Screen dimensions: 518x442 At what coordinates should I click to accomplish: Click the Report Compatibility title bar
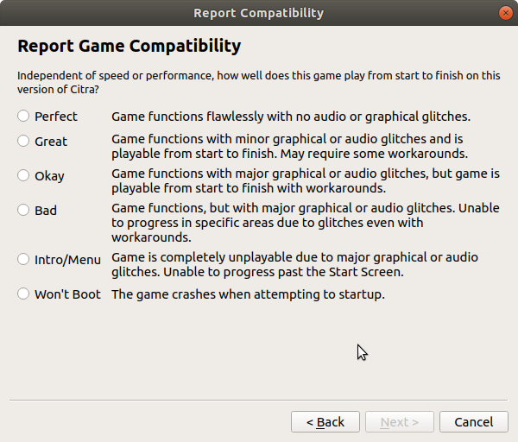coord(259,13)
